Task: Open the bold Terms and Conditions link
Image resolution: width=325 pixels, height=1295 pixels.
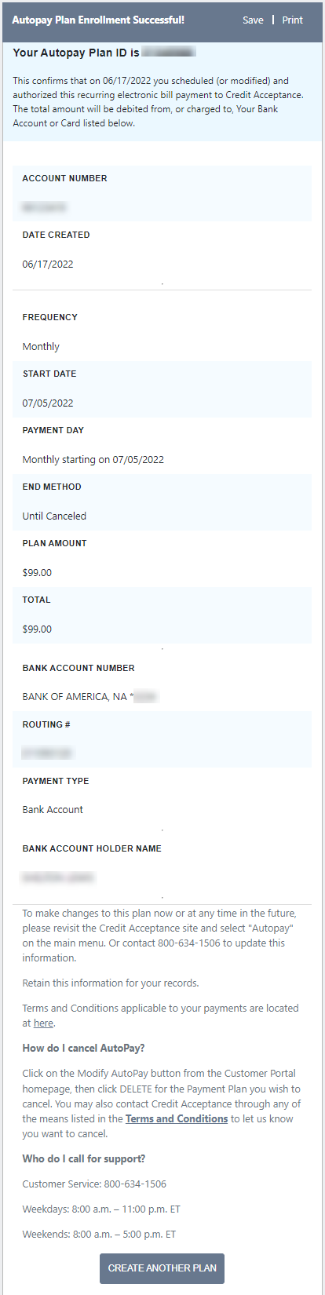Action: [177, 1118]
